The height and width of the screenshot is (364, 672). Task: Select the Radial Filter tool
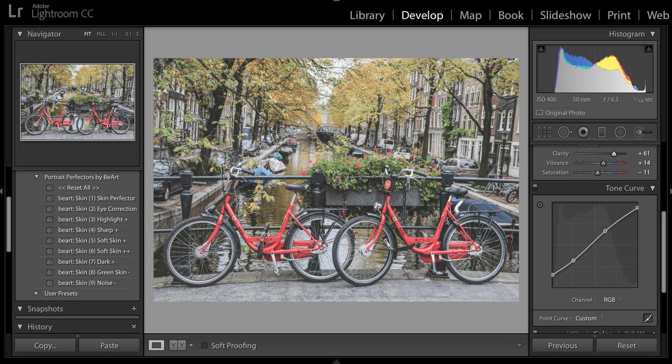[620, 132]
